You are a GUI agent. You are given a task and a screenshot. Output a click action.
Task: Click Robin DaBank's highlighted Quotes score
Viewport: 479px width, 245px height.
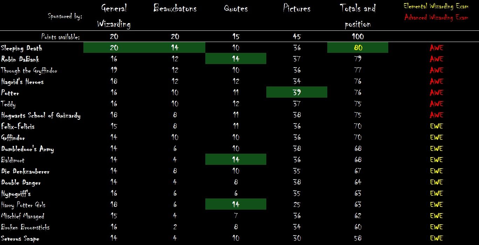click(x=236, y=59)
